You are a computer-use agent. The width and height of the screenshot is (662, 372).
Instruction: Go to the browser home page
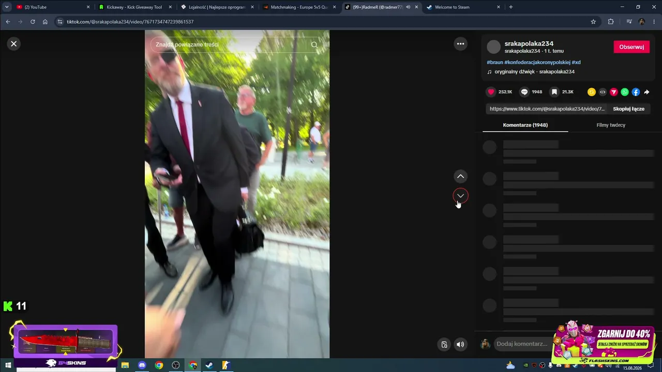pyautogui.click(x=45, y=22)
